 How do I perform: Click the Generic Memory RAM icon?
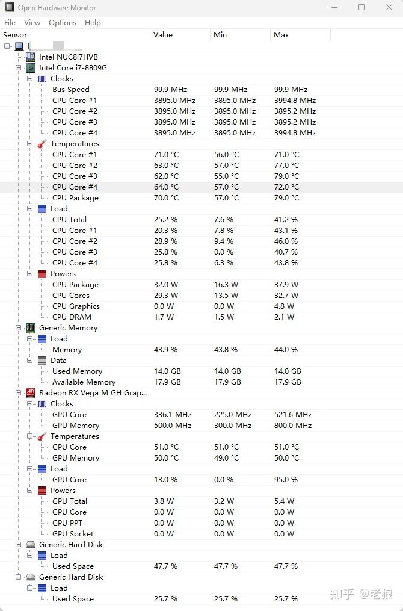click(x=31, y=328)
